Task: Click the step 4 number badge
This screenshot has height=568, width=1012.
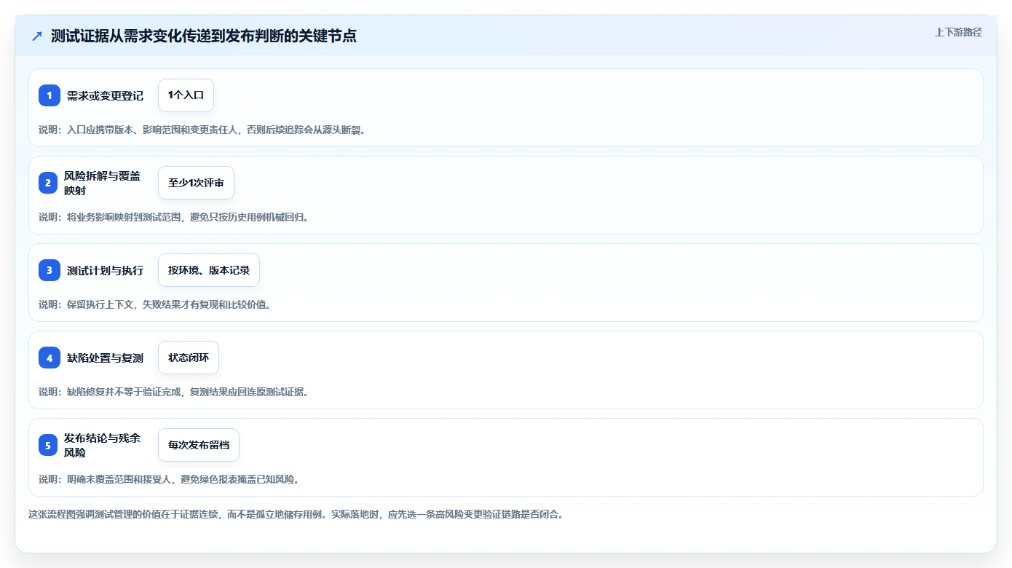Action: [49, 358]
